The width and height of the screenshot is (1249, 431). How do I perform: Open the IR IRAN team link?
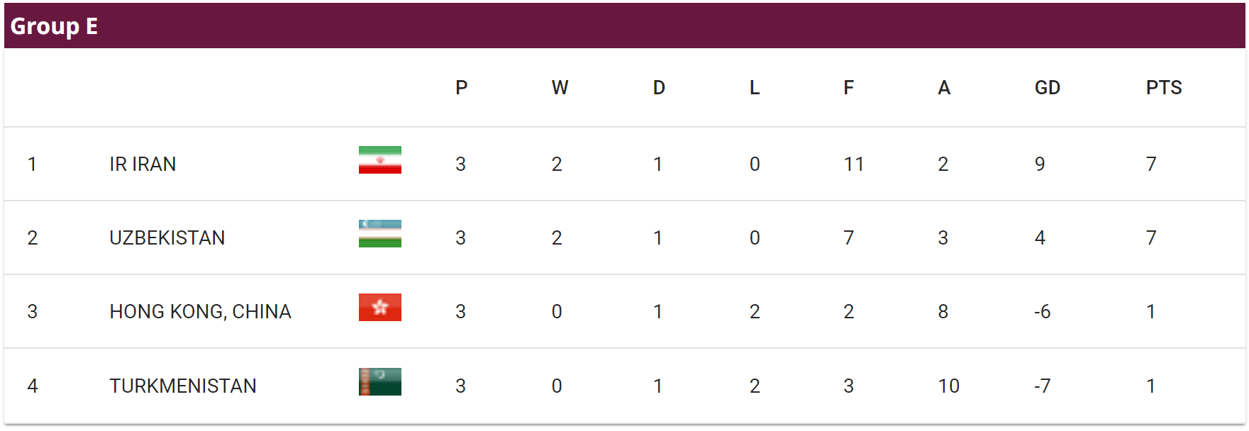(143, 164)
